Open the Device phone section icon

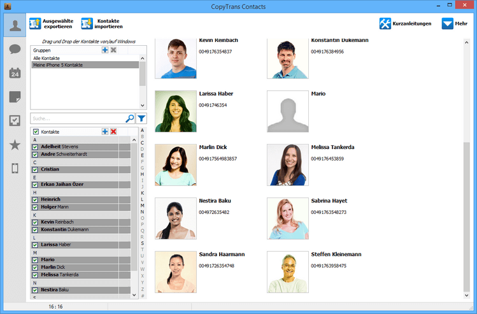click(15, 168)
